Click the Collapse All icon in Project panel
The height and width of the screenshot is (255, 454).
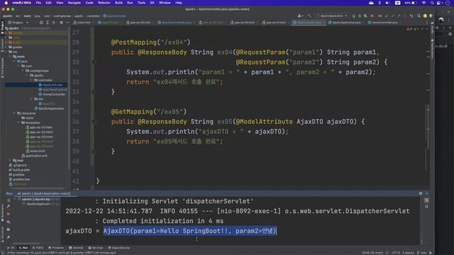coord(54,22)
